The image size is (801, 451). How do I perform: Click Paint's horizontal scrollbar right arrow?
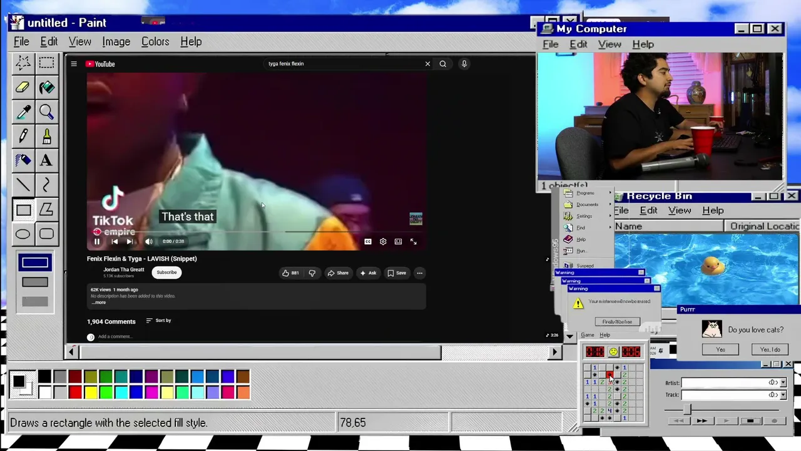point(554,352)
